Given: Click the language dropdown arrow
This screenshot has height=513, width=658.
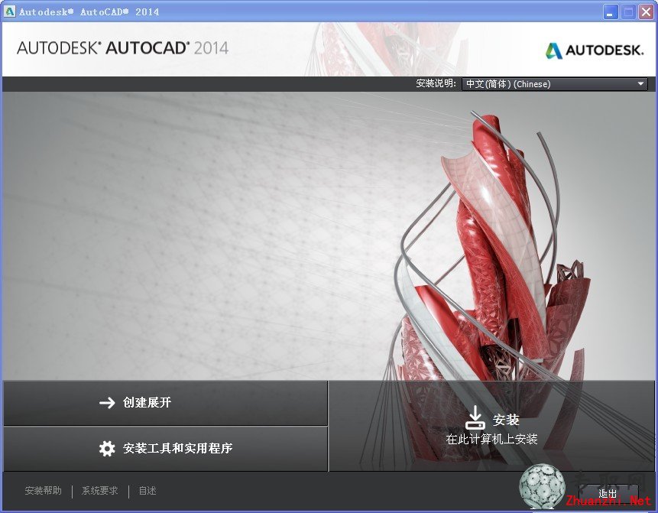Looking at the screenshot, I should [640, 84].
